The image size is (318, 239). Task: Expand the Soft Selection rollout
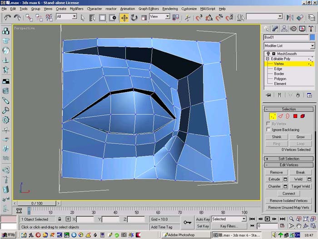coord(289,159)
